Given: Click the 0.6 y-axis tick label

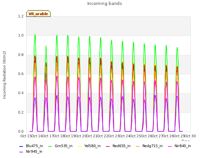Looking at the screenshot, I should pos(21,74).
